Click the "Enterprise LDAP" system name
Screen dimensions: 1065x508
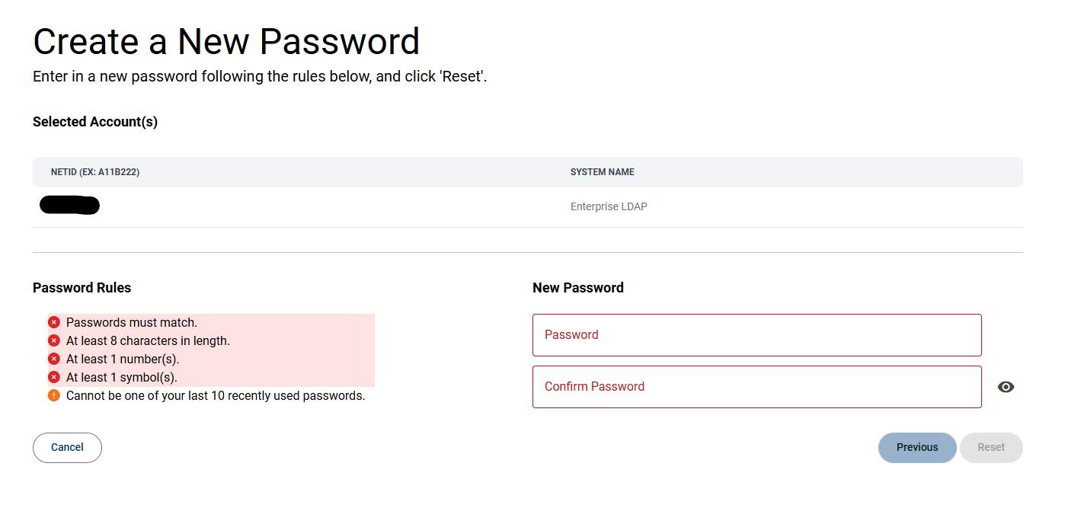[608, 206]
